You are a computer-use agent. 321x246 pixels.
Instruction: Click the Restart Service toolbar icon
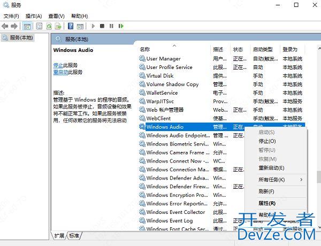coord(121,26)
